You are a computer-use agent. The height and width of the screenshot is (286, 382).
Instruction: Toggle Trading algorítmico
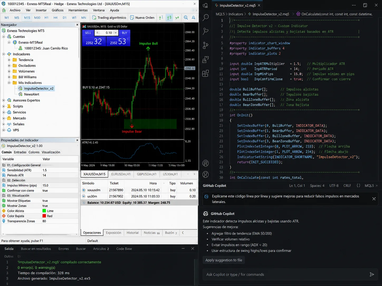tap(109, 18)
